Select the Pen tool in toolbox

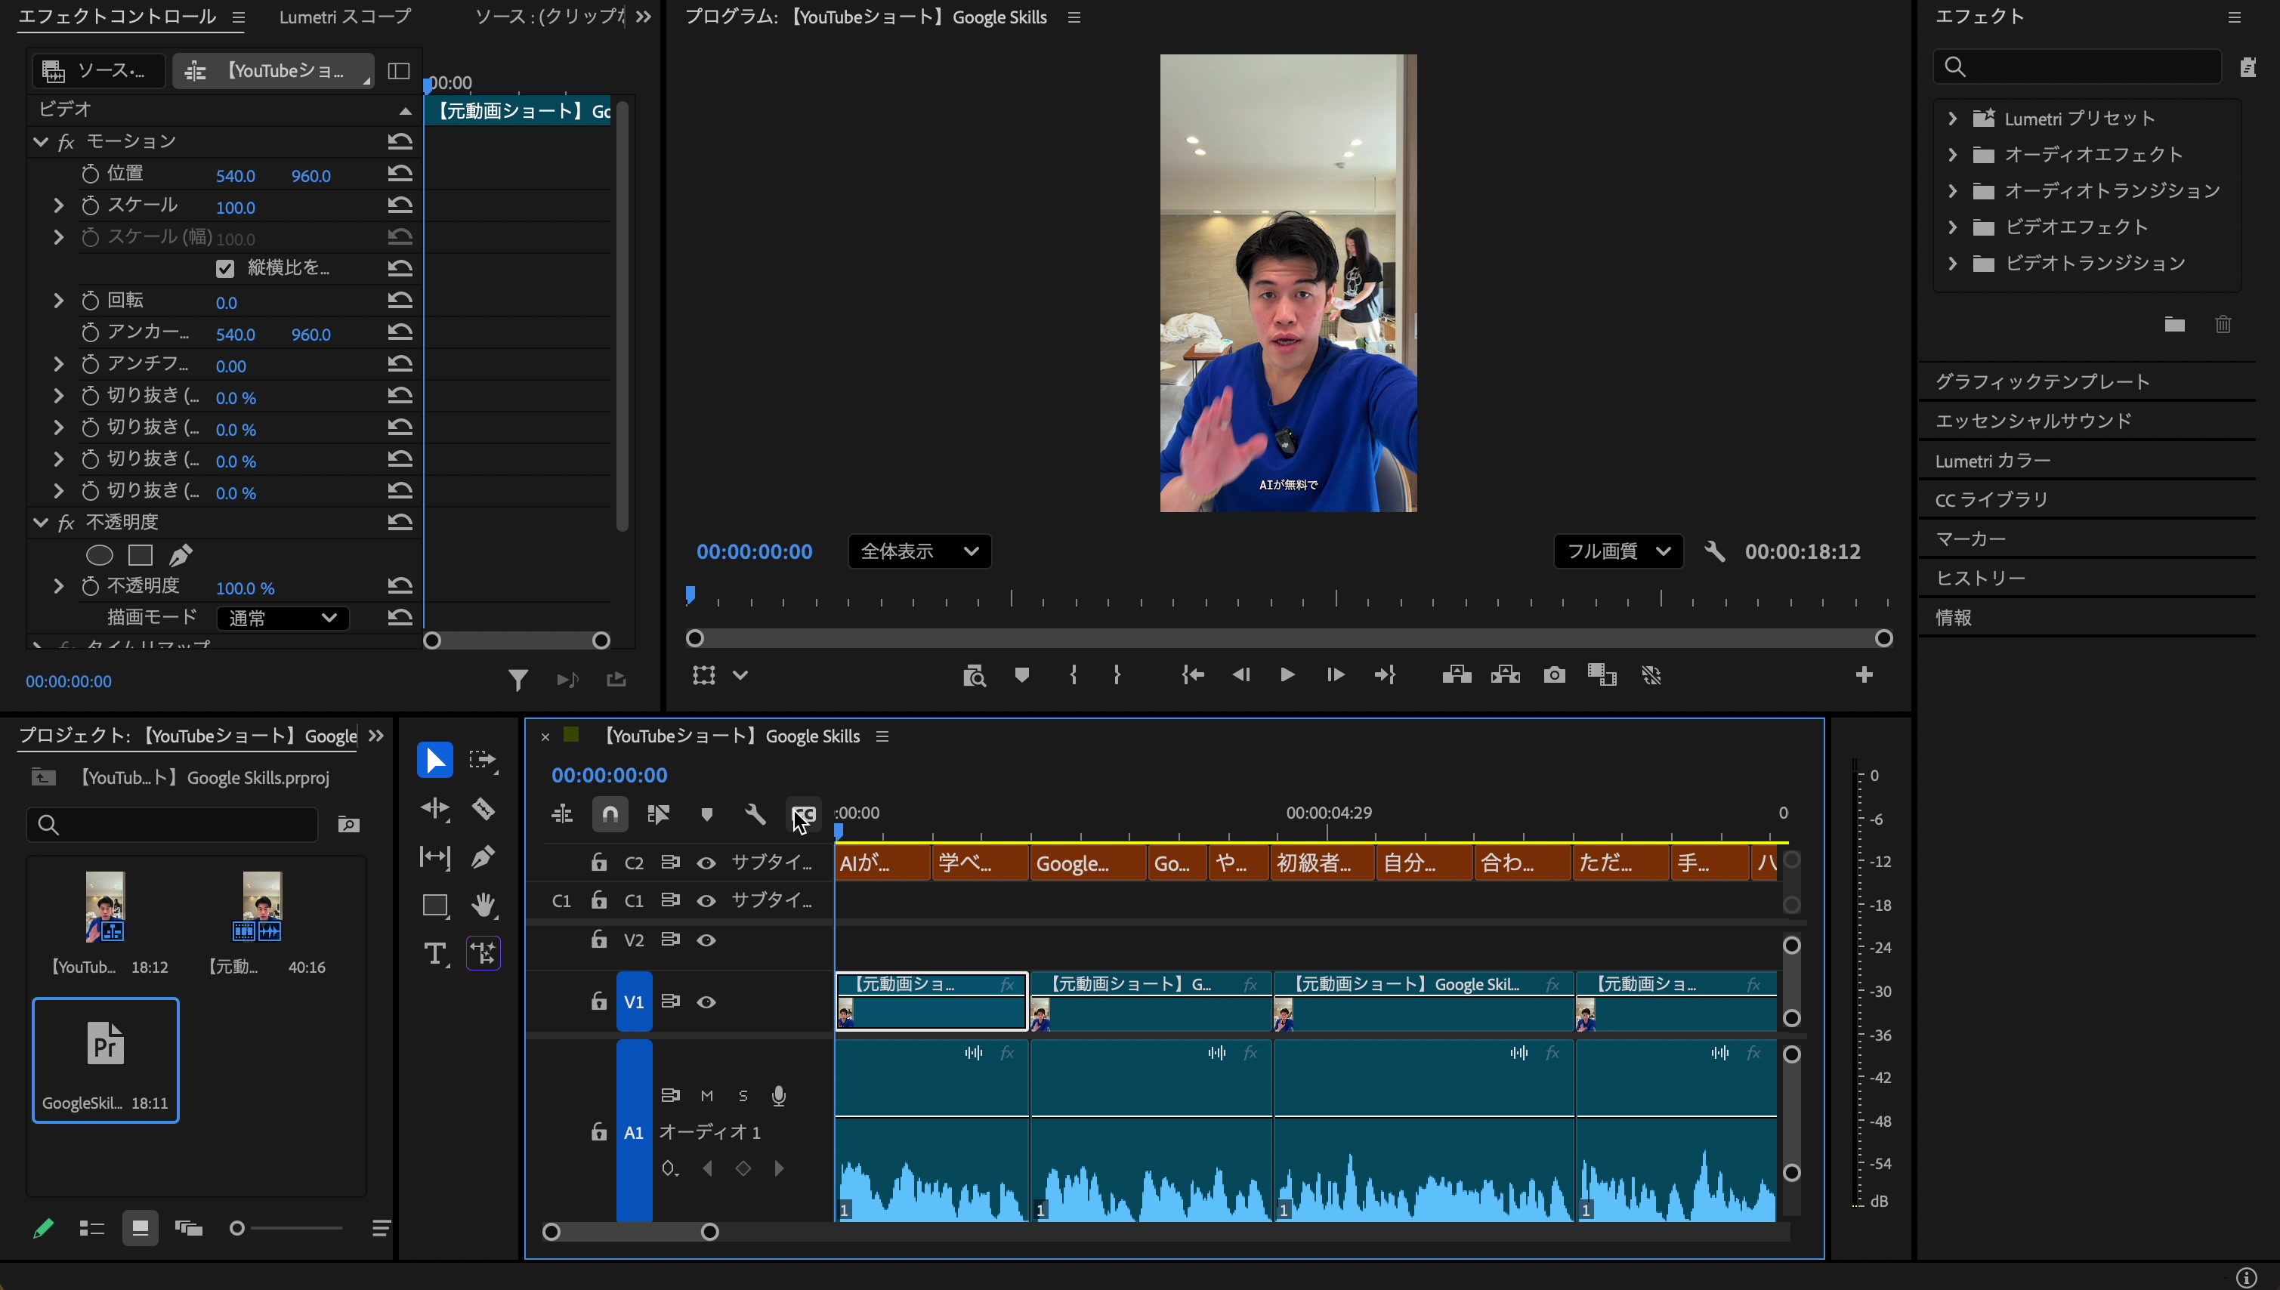click(483, 856)
